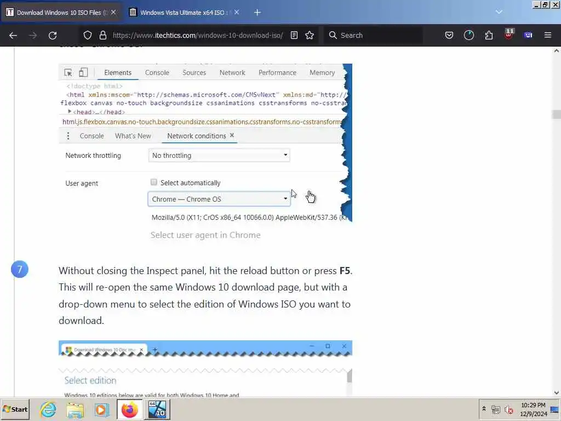Open the 64-bit Windows 10 taskbar app
This screenshot has width=561, height=421.
tap(157, 409)
